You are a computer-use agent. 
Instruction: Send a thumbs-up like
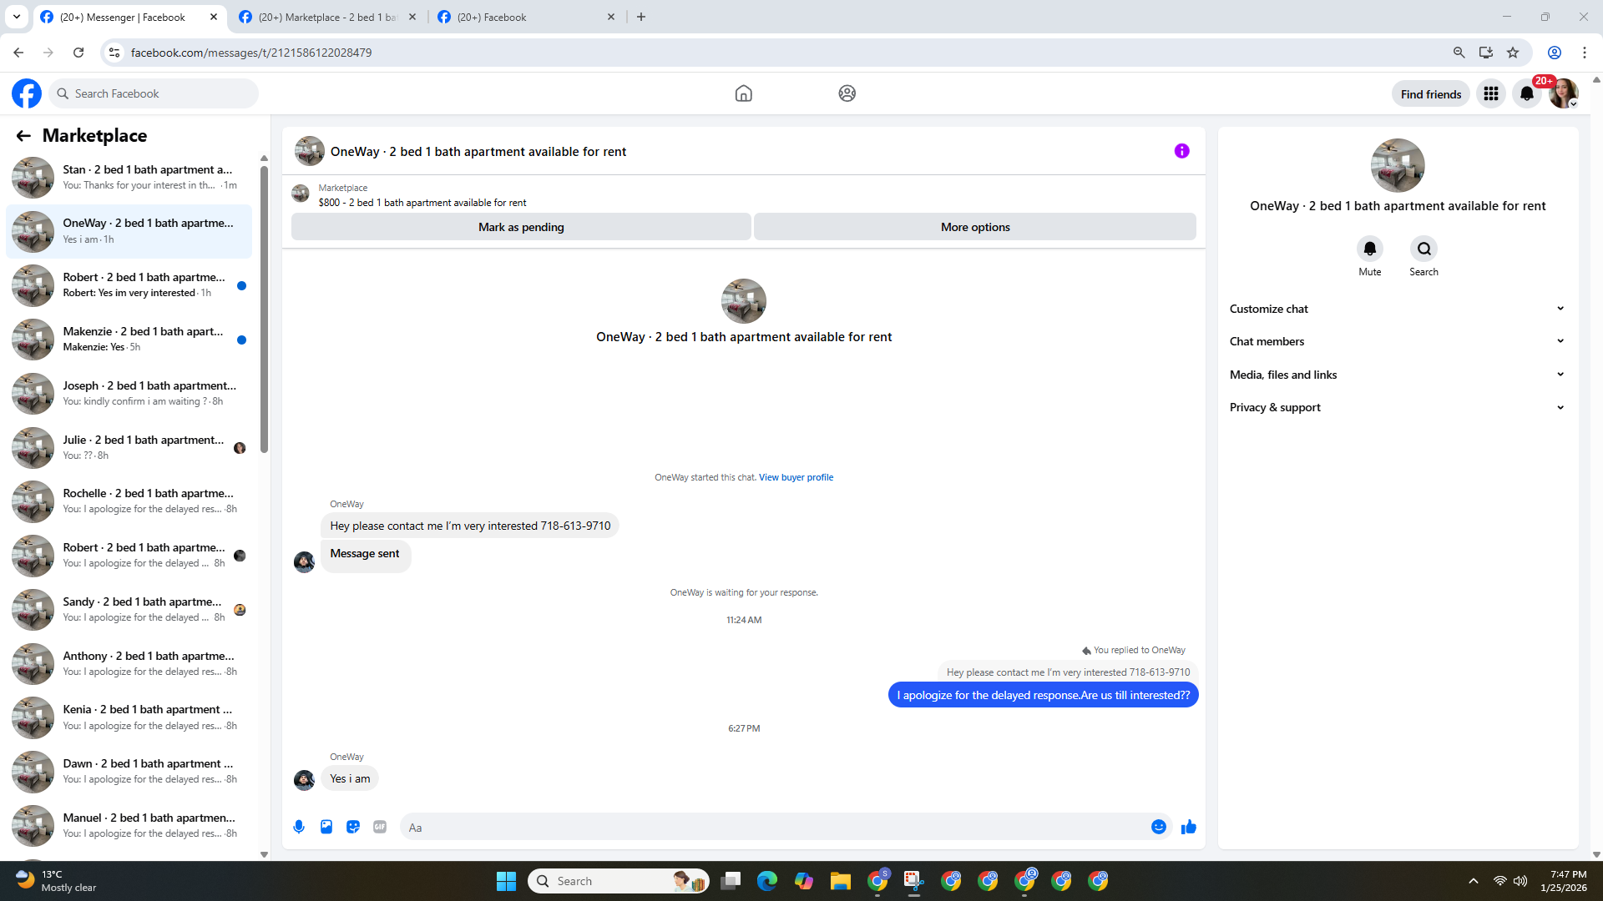click(1189, 827)
